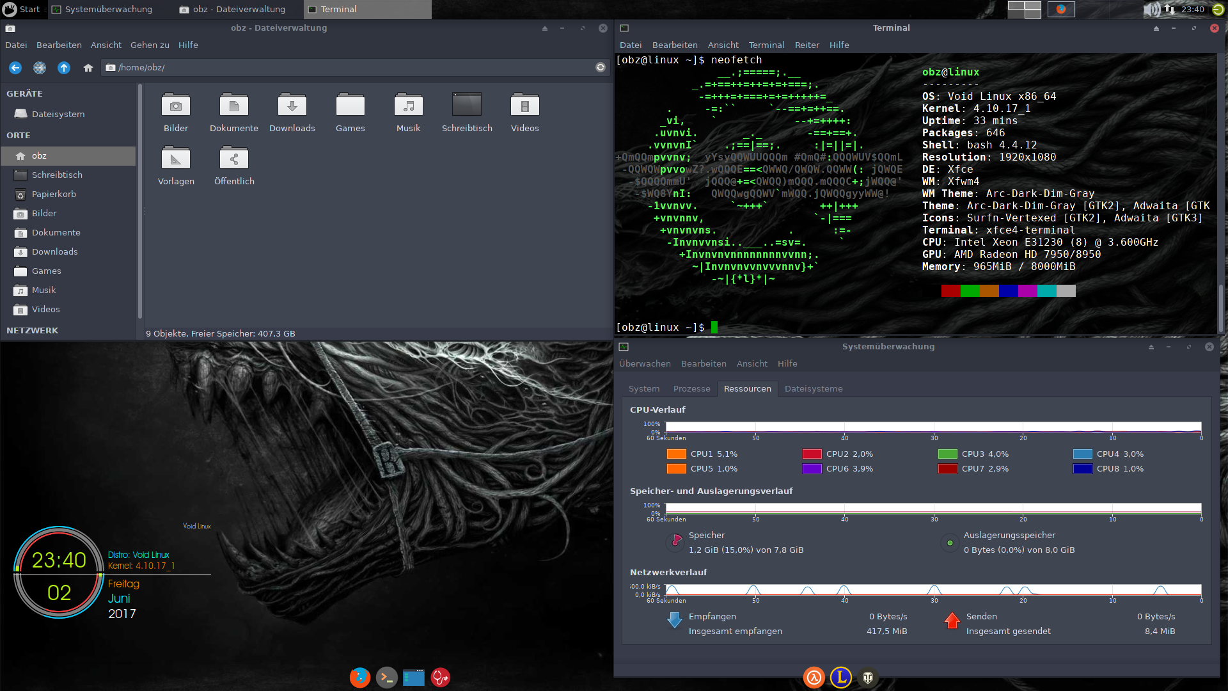Switch to the Dateisysteme tab
This screenshot has height=691, width=1228.
(x=814, y=388)
